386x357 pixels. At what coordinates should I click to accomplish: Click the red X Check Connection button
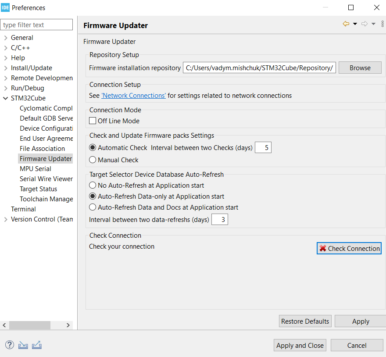point(349,248)
